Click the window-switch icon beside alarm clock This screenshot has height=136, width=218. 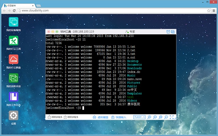(x=173, y=32)
